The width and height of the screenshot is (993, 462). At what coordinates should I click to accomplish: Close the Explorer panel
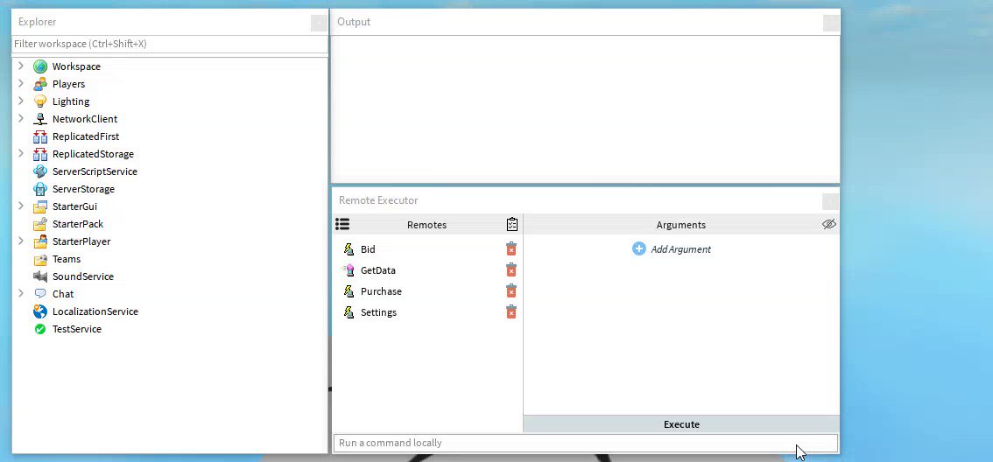pos(319,23)
